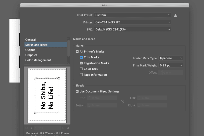Go to next page in preview
The image size is (204, 136).
63,128
